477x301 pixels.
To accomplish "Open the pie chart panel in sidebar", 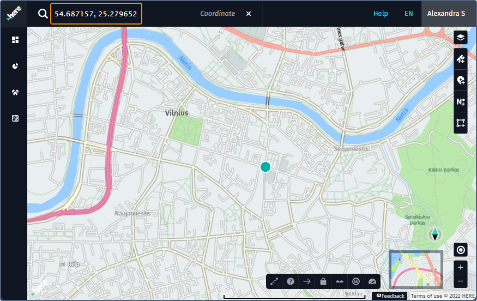I will pyautogui.click(x=15, y=66).
